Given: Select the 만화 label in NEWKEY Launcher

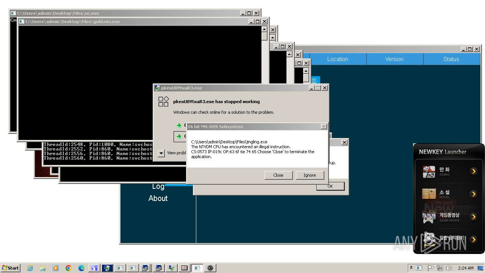Looking at the screenshot, I should (x=444, y=169).
